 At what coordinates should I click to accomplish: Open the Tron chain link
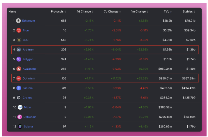[x=26, y=30]
